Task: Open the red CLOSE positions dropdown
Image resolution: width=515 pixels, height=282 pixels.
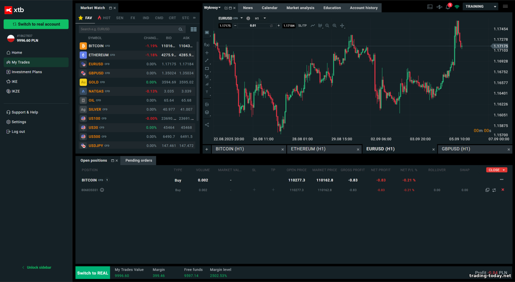Action: click(496, 170)
